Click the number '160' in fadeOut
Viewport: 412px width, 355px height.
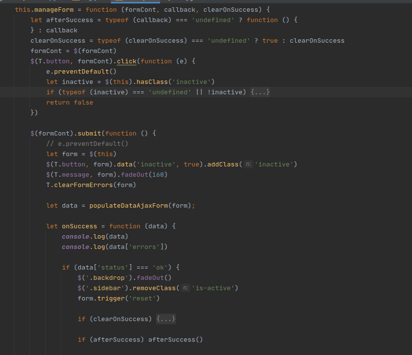[x=158, y=175]
